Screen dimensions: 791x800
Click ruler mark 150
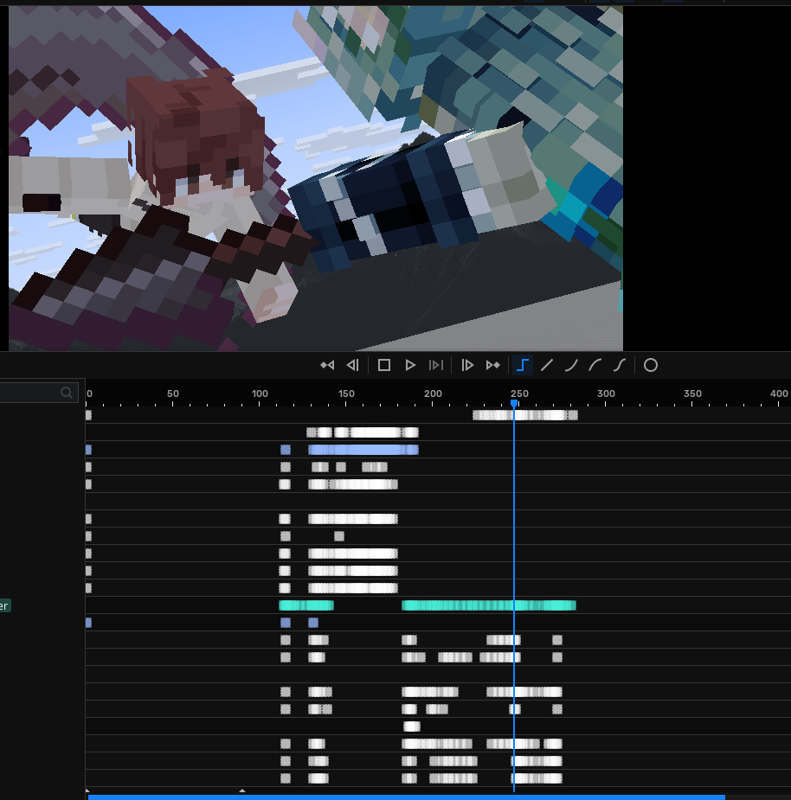[x=345, y=394]
